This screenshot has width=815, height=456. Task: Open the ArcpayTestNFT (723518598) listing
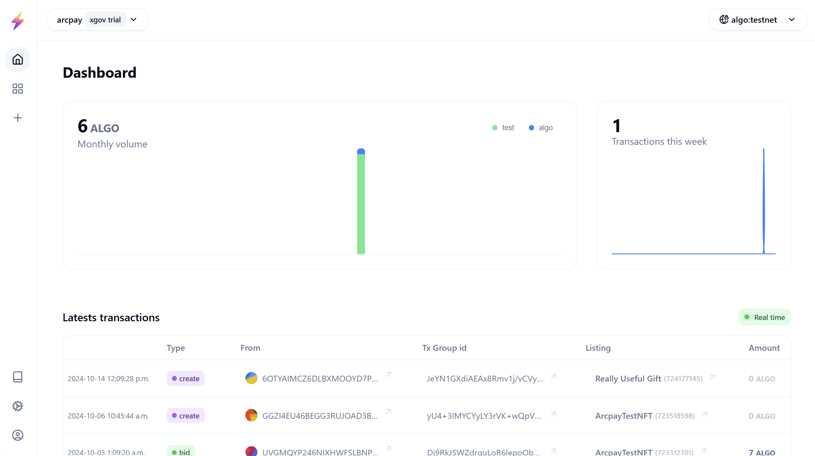[624, 416]
